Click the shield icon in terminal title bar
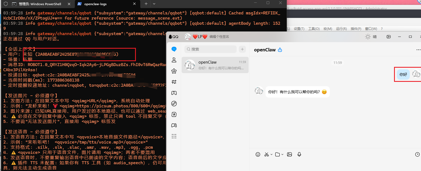Screen dimensions: 421x171 [x=5, y=4]
